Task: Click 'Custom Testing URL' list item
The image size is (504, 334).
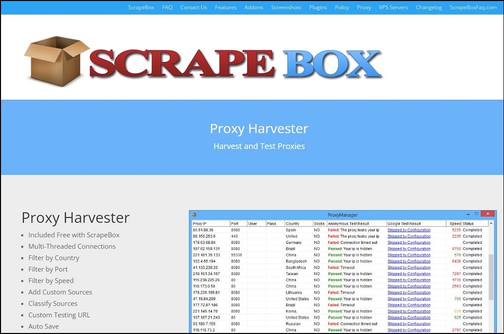Action: click(x=59, y=315)
